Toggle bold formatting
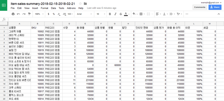The height and width of the screenshot is (101, 224). 110,14
